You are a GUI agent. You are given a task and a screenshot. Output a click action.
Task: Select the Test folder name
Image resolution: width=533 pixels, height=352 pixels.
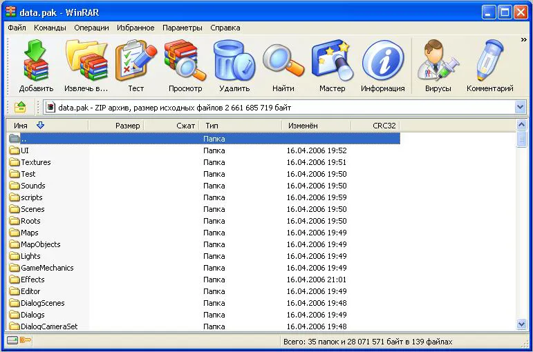tap(28, 174)
